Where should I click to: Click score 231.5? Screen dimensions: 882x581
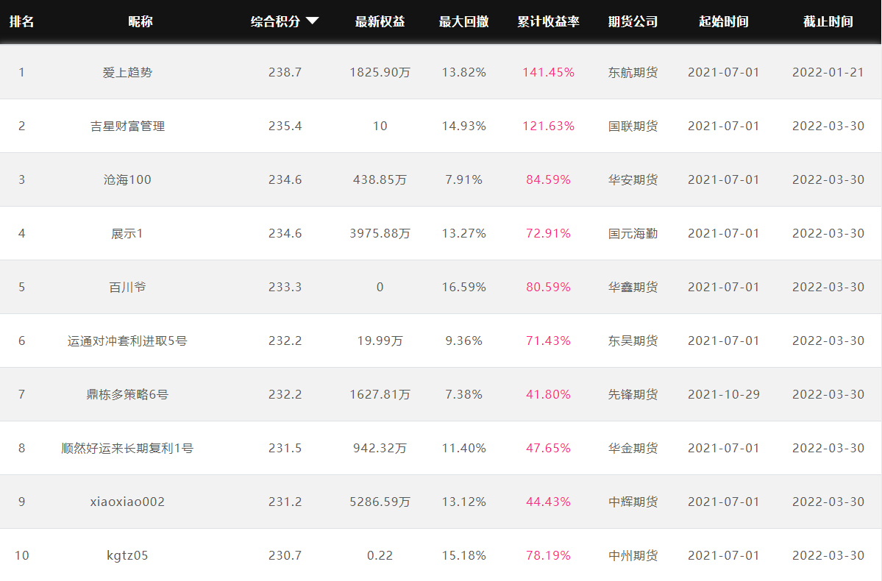coord(285,449)
